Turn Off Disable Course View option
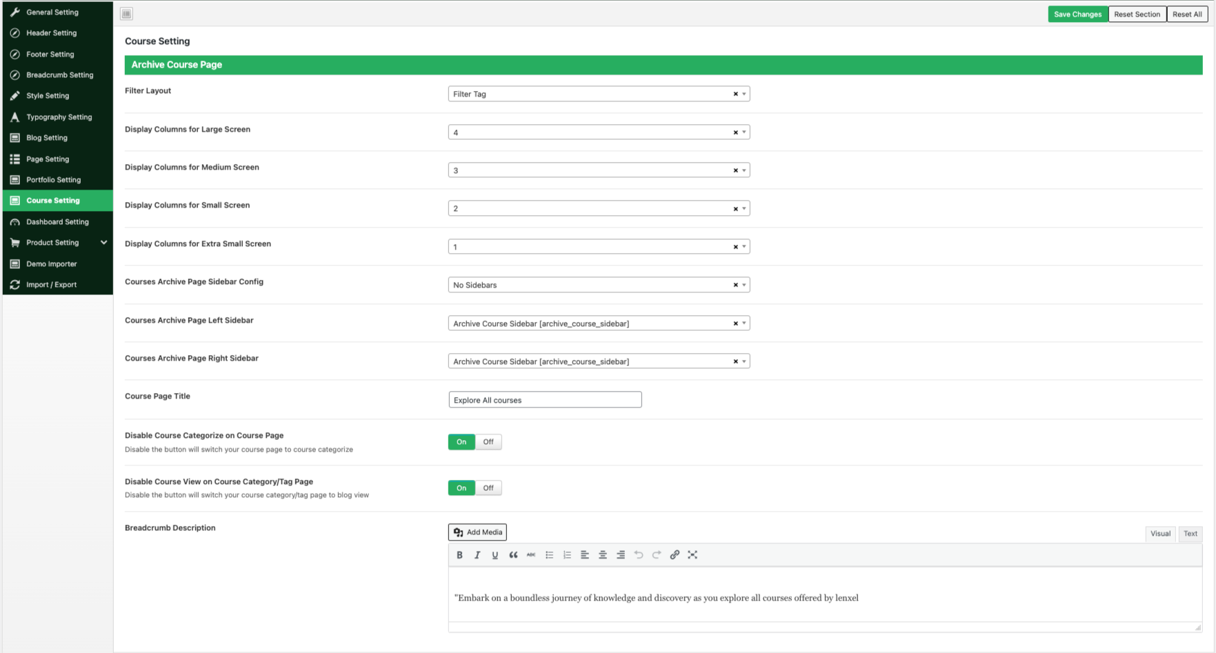Viewport: 1216px width, 653px height. pos(488,488)
